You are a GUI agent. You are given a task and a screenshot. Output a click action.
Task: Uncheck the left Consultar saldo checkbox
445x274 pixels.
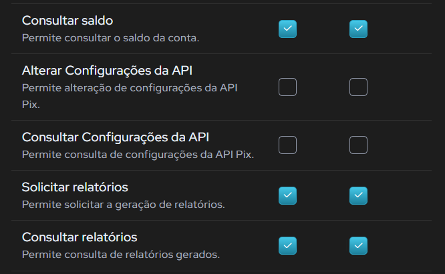pos(287,29)
